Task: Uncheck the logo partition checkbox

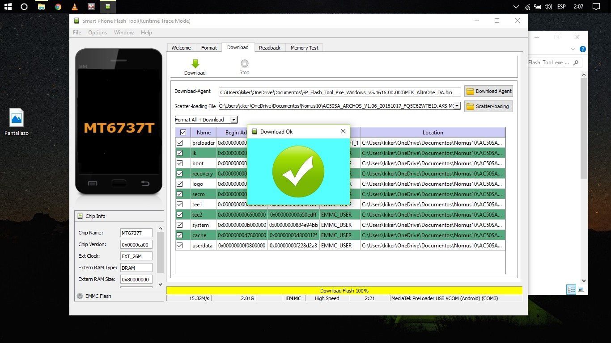Action: tap(180, 184)
